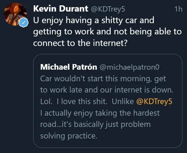The height and width of the screenshot is (153, 187).
Task: Select the Michael Patrón display name
Action: point(69,67)
